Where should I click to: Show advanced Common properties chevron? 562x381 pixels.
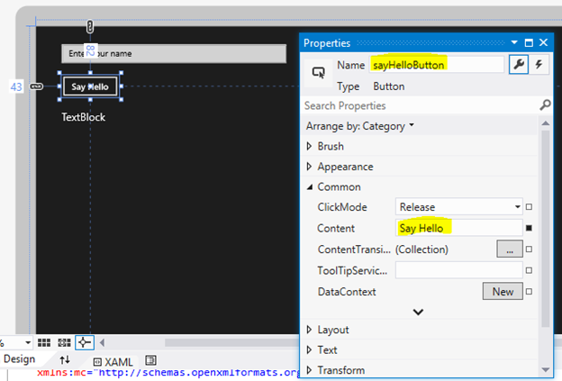click(x=418, y=313)
